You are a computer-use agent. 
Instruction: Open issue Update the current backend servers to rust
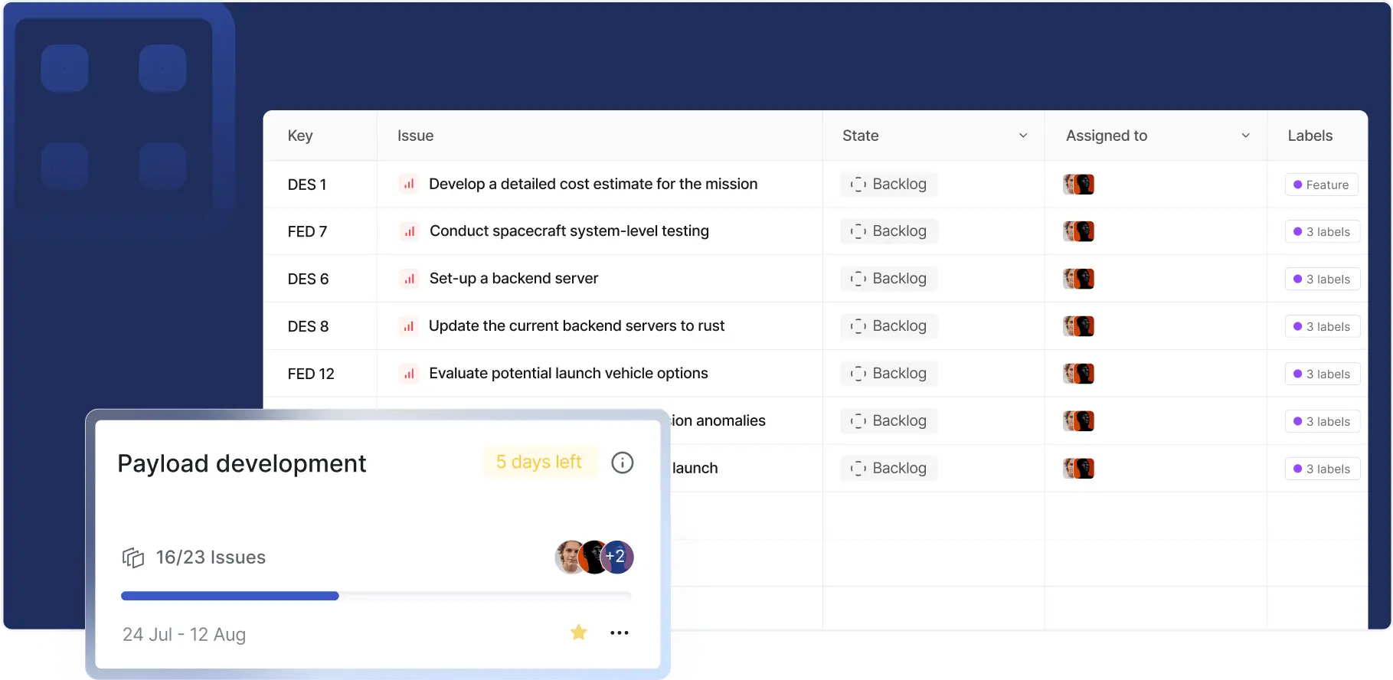coord(576,326)
